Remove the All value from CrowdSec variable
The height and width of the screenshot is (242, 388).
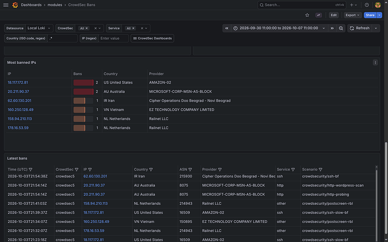click(87, 29)
